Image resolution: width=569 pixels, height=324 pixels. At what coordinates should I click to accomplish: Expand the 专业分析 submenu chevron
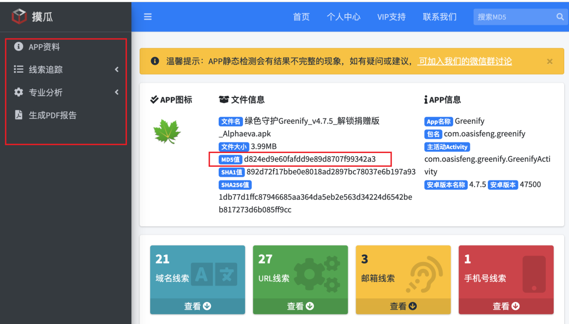tap(117, 92)
